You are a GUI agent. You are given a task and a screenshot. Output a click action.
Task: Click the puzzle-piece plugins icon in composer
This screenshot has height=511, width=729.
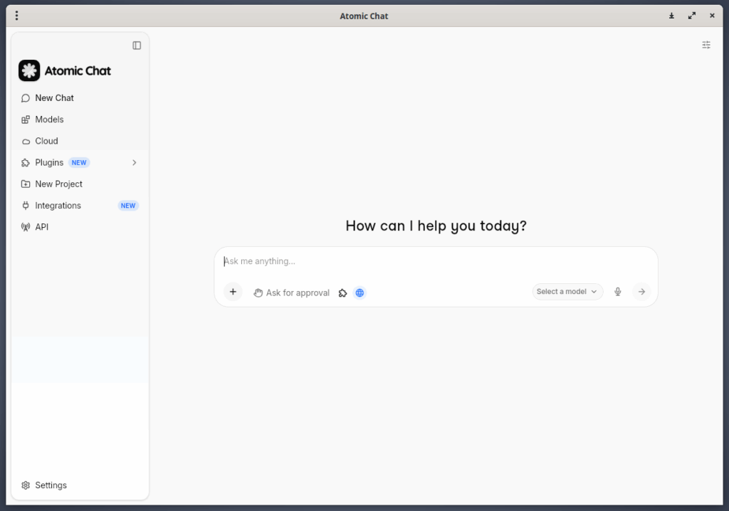pos(342,293)
